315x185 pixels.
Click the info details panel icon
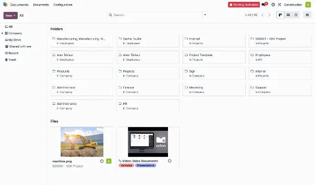(307, 15)
